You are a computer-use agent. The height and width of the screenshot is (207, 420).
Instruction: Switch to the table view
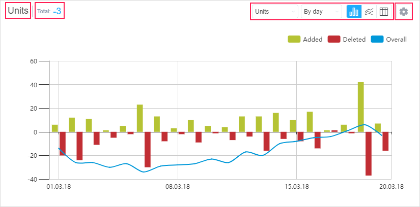click(x=384, y=12)
